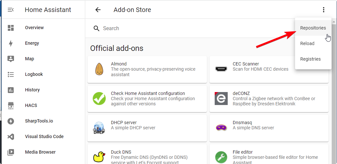This screenshot has width=337, height=164.
Task: Click the Logbook list icon
Action: [x=11, y=74]
